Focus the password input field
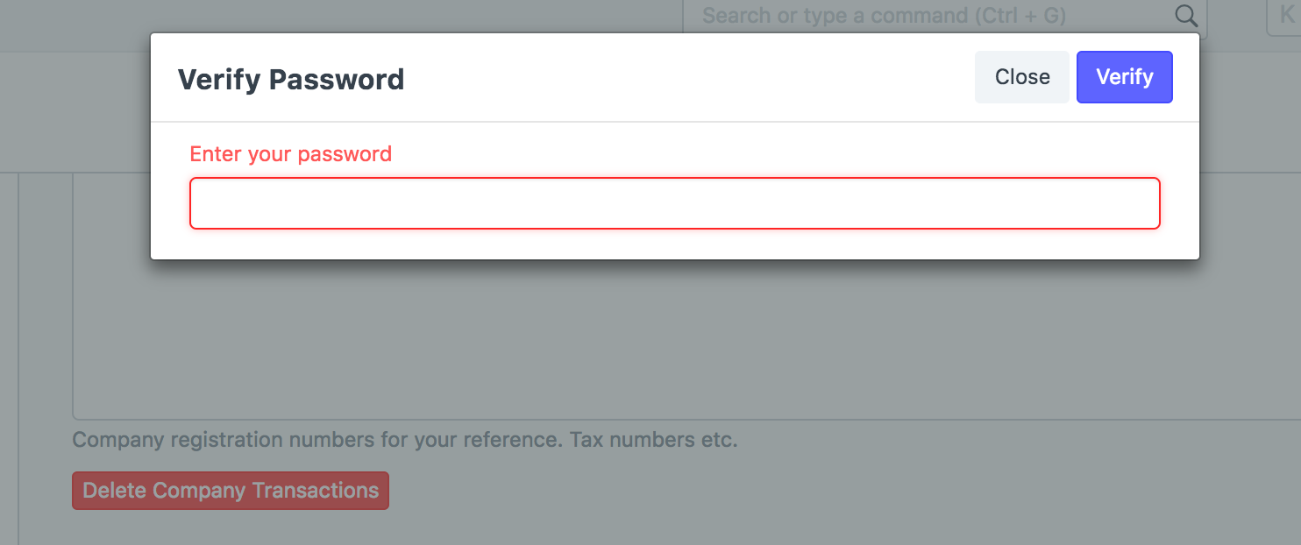1301x545 pixels. (674, 203)
